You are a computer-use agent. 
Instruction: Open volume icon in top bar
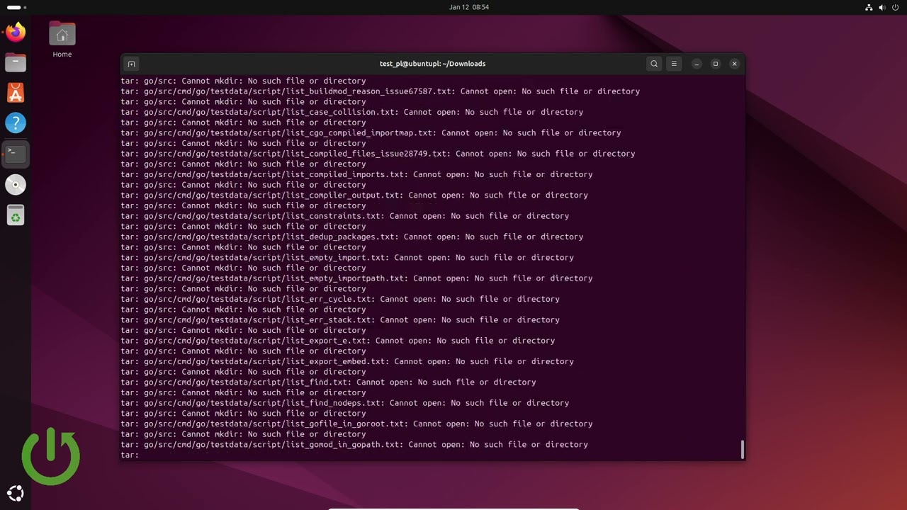(x=882, y=7)
